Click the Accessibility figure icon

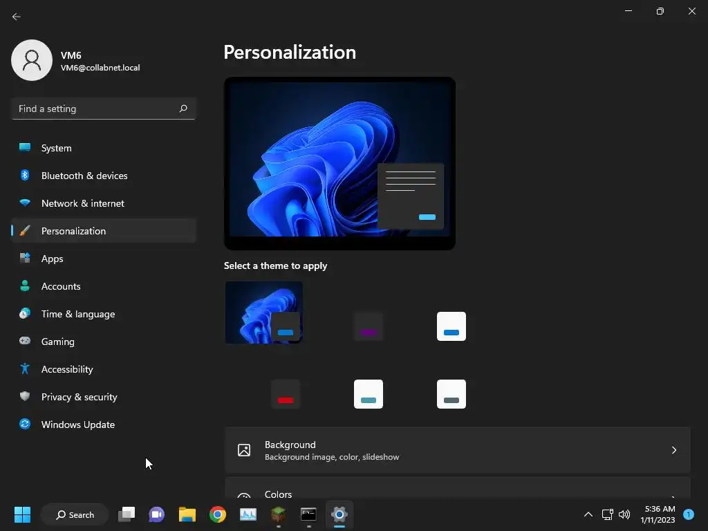(x=25, y=369)
